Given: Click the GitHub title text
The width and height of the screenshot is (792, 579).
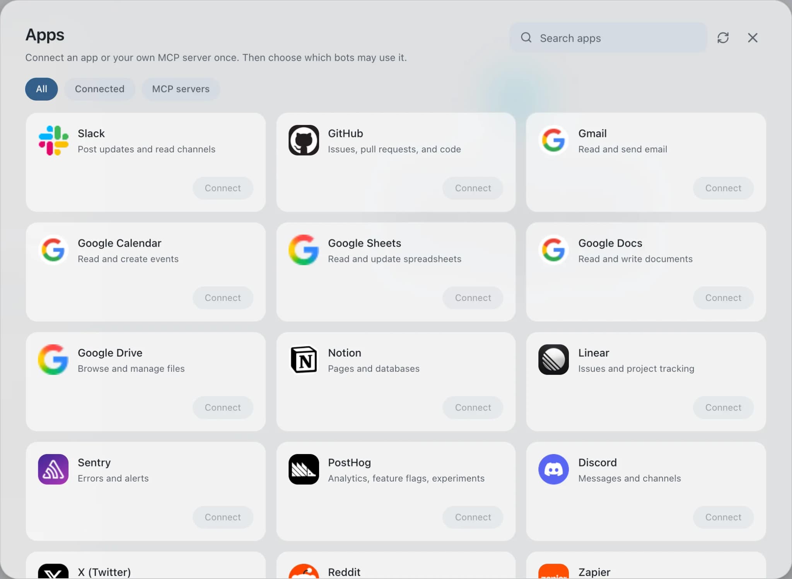Looking at the screenshot, I should [345, 133].
